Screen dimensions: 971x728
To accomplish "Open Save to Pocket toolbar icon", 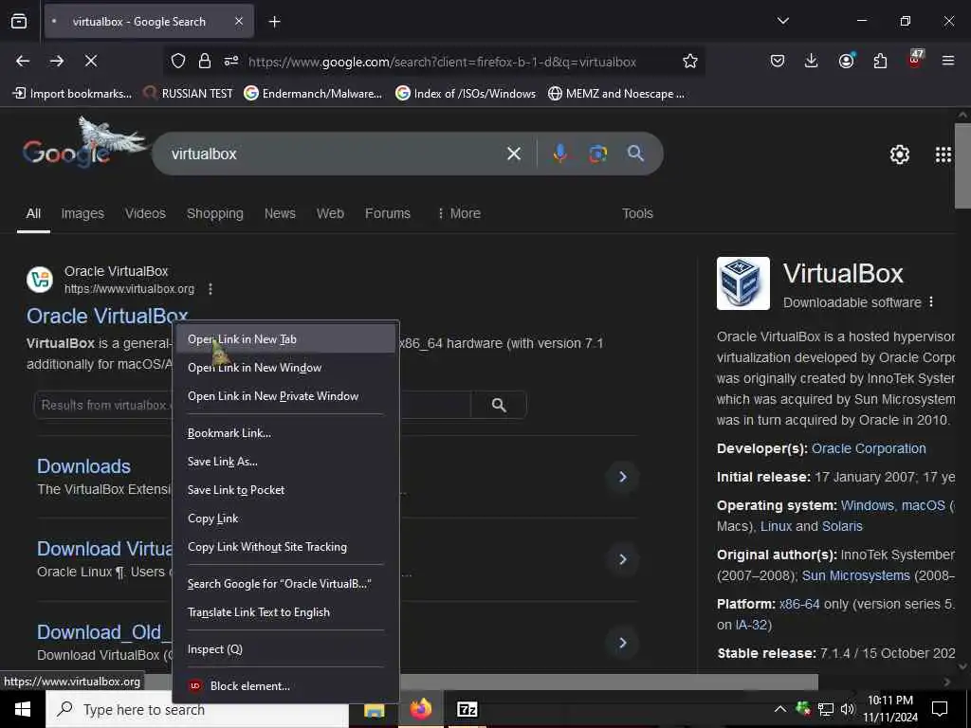I will pos(778,61).
